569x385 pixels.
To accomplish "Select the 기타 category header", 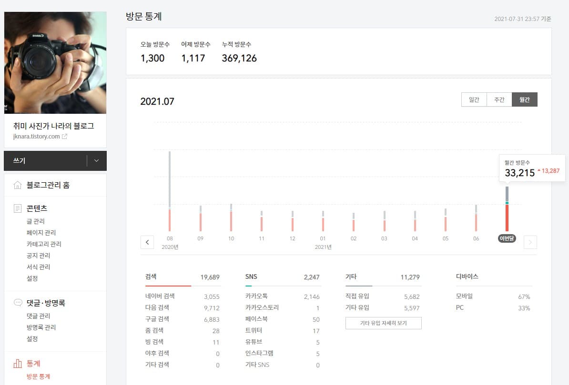I will [x=383, y=277].
